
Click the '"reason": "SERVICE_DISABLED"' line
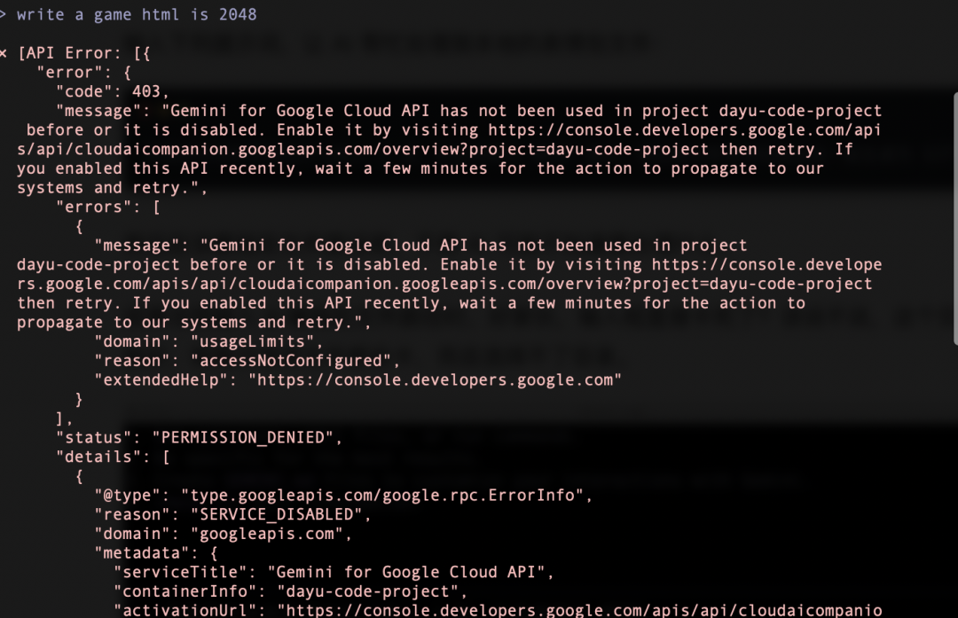(232, 514)
